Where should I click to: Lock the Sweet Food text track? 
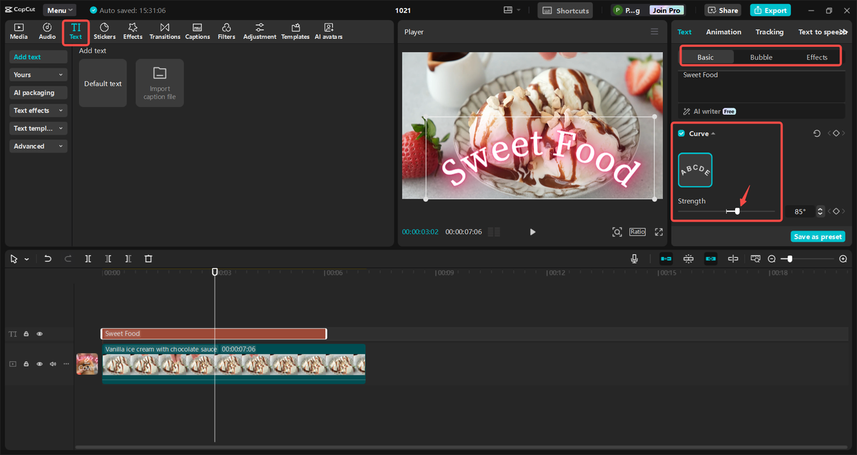click(x=26, y=334)
